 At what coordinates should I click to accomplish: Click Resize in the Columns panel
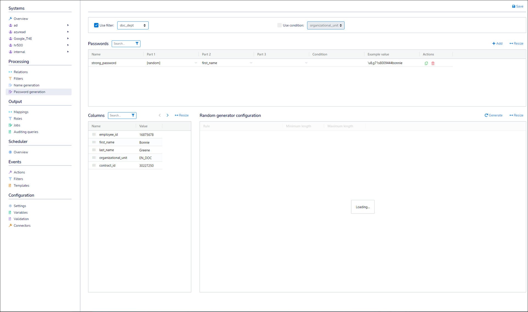[182, 115]
